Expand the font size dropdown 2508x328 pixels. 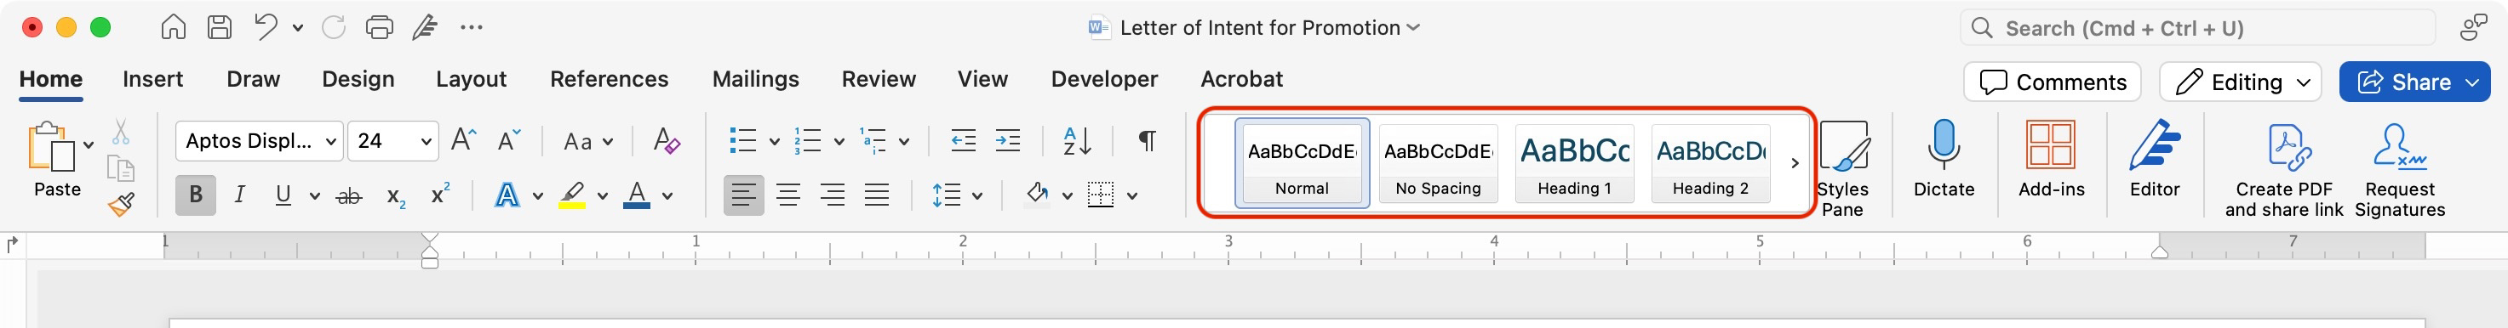[x=426, y=142]
